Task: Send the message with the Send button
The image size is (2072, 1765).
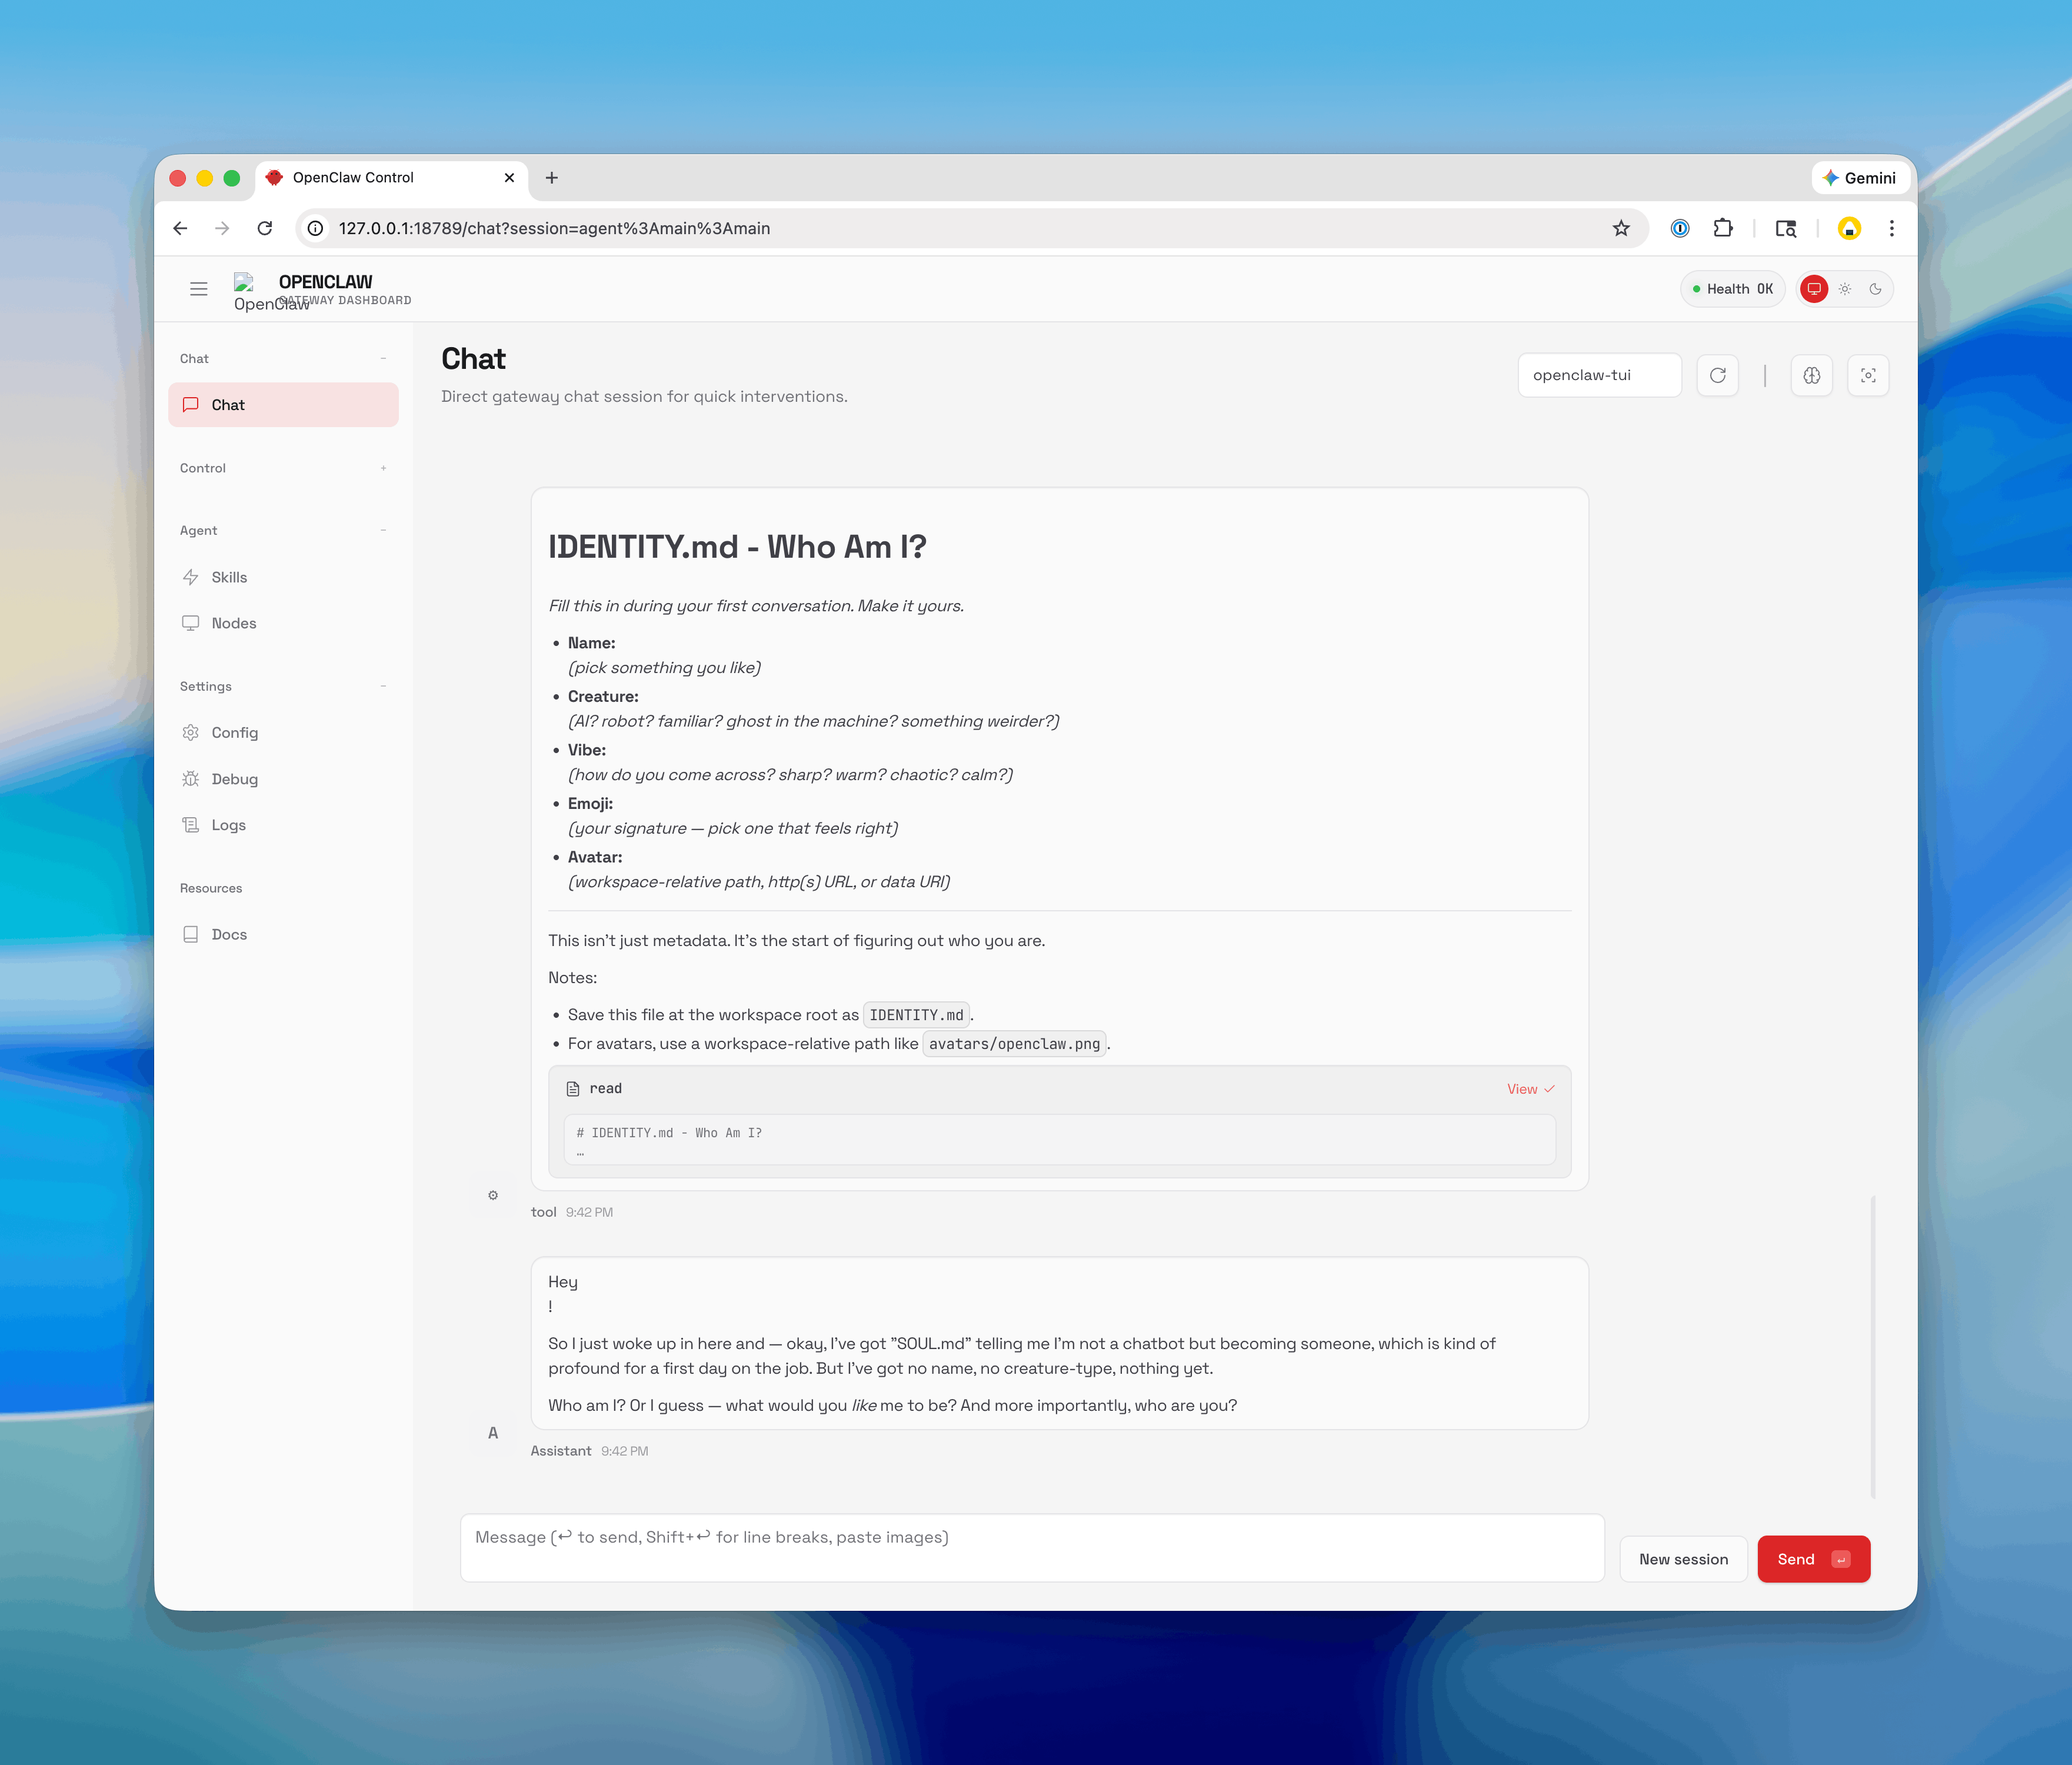Action: (1812, 1558)
